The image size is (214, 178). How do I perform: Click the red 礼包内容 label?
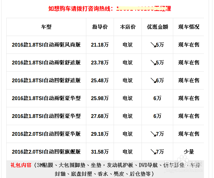coord(21,165)
